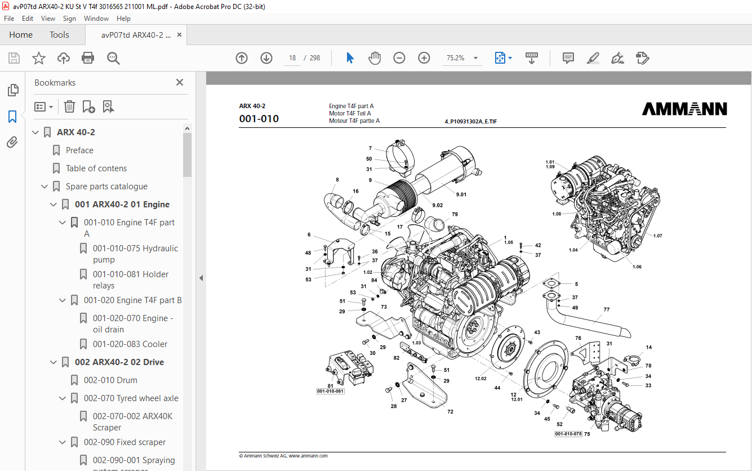Upload the file to cloud
The width and height of the screenshot is (752, 471).
tap(64, 58)
